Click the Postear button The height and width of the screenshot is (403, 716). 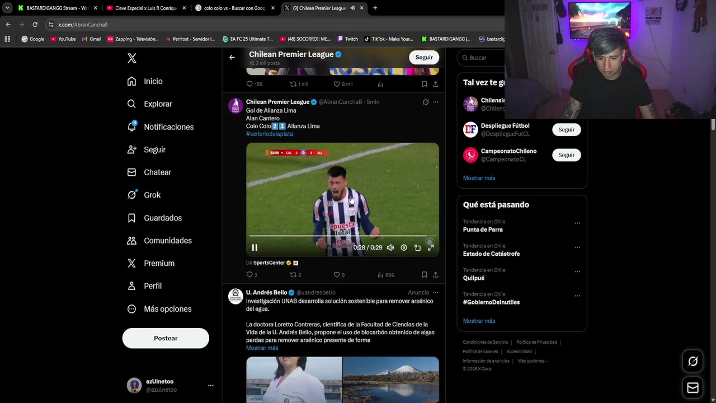(166, 338)
